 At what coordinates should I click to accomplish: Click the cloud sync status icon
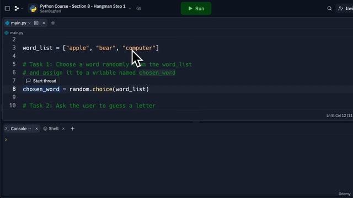click(138, 9)
